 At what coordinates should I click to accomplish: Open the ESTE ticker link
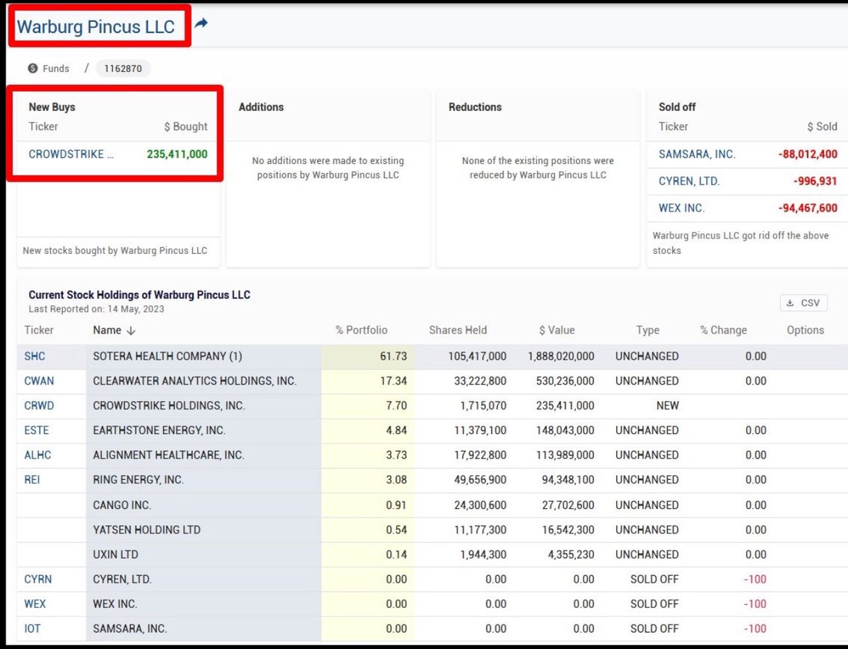pos(37,431)
